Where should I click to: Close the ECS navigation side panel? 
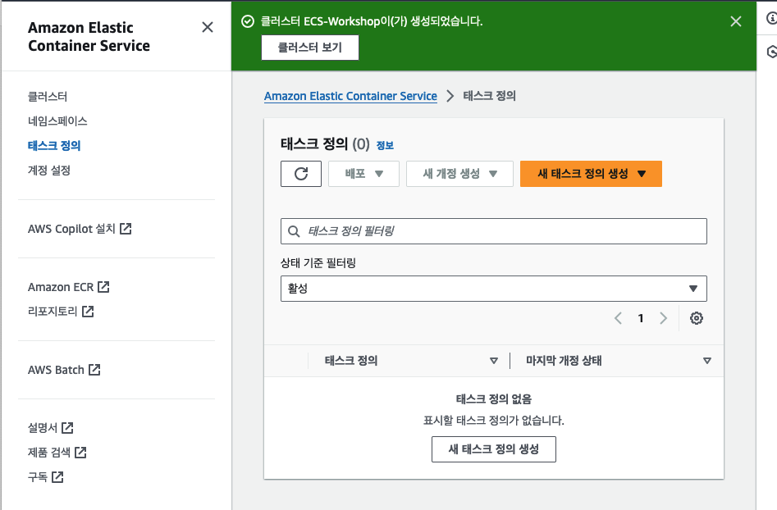tap(208, 27)
